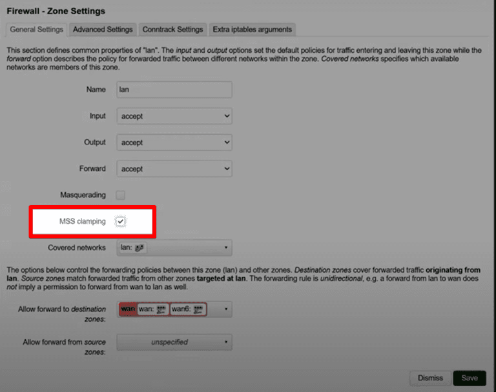This screenshot has height=392, width=496.
Task: Open the Extra iptables arguments tab
Action: coord(252,30)
